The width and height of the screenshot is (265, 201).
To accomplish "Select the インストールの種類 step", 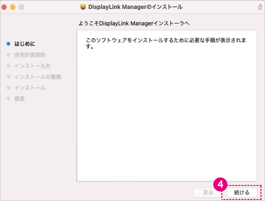I will tap(38, 77).
